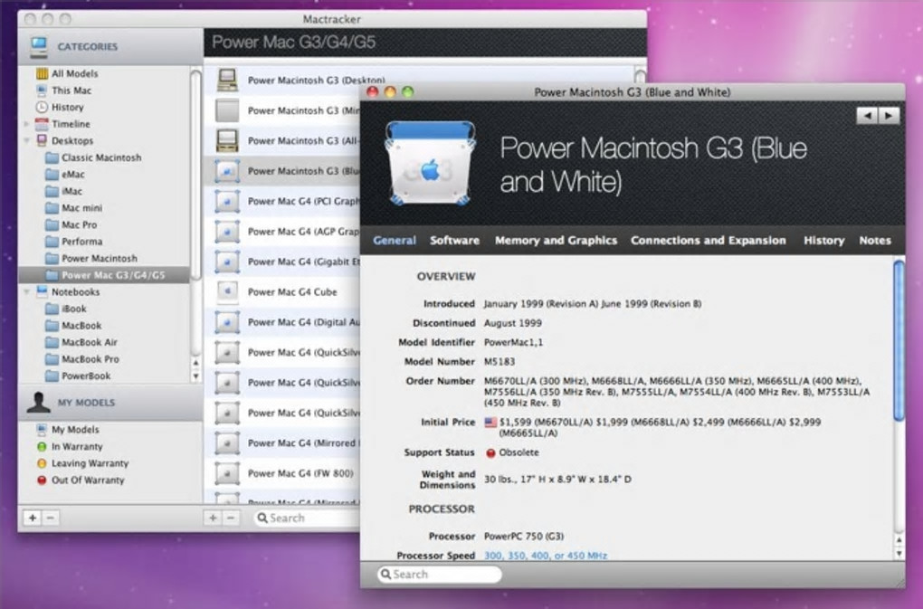Switch to General tab
The image size is (923, 609).
tap(395, 241)
